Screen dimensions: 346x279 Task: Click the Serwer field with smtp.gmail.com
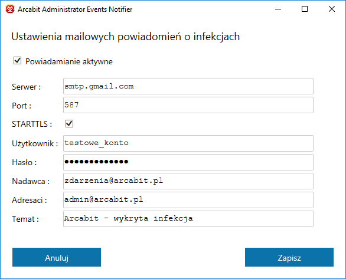point(188,86)
